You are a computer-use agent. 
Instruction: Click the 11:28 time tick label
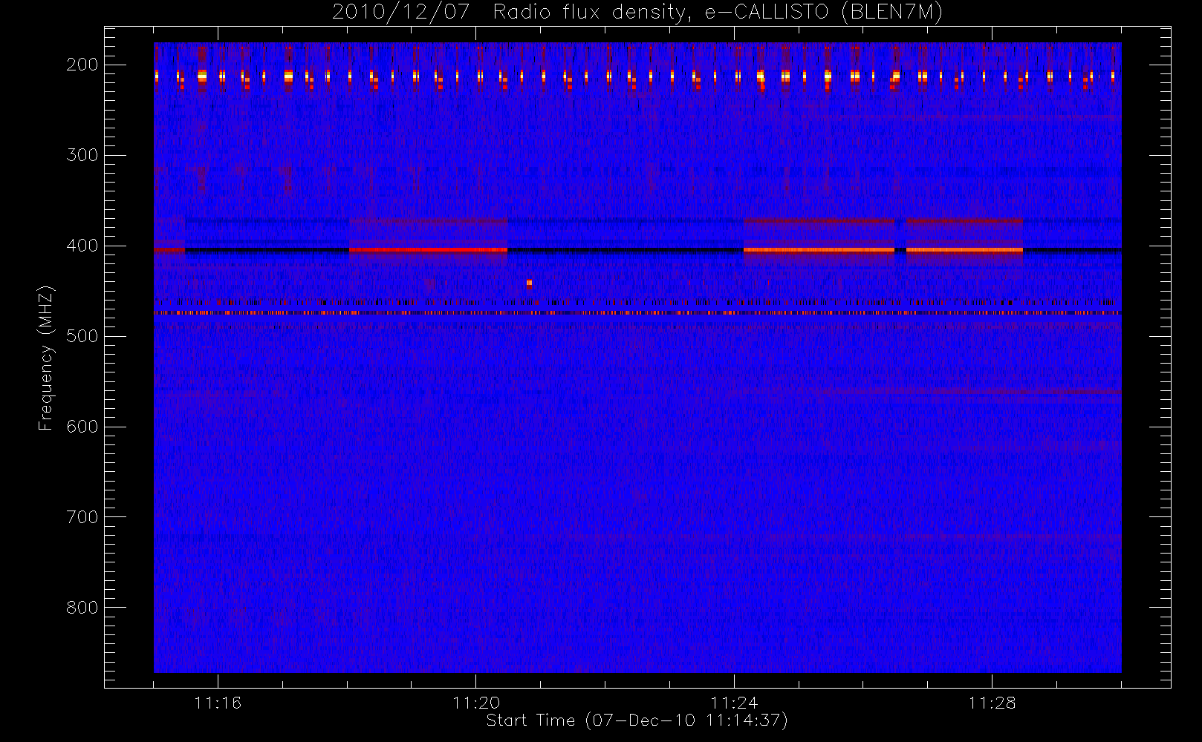tap(992, 703)
